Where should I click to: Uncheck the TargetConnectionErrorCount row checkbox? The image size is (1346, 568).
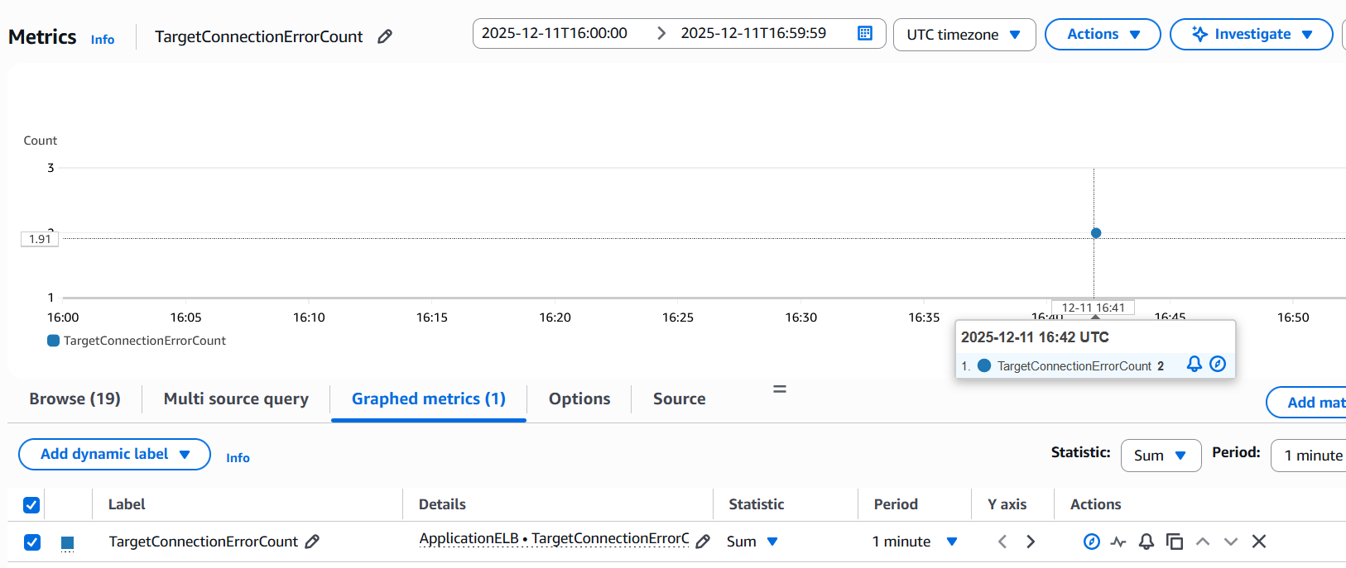[x=31, y=542]
